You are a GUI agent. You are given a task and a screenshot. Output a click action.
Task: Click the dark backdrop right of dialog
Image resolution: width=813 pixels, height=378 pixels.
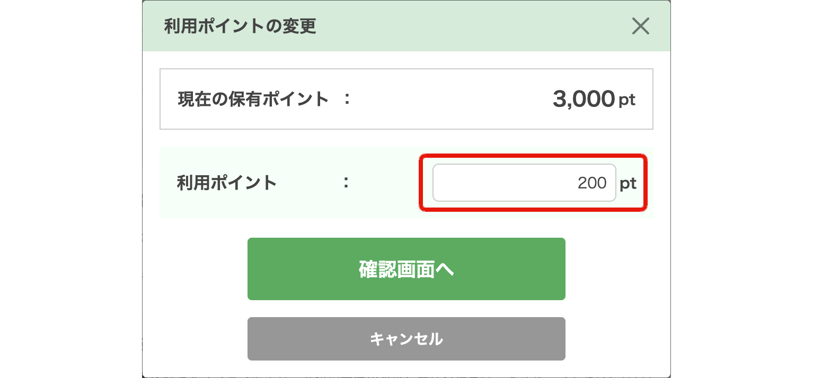[x=742, y=189]
